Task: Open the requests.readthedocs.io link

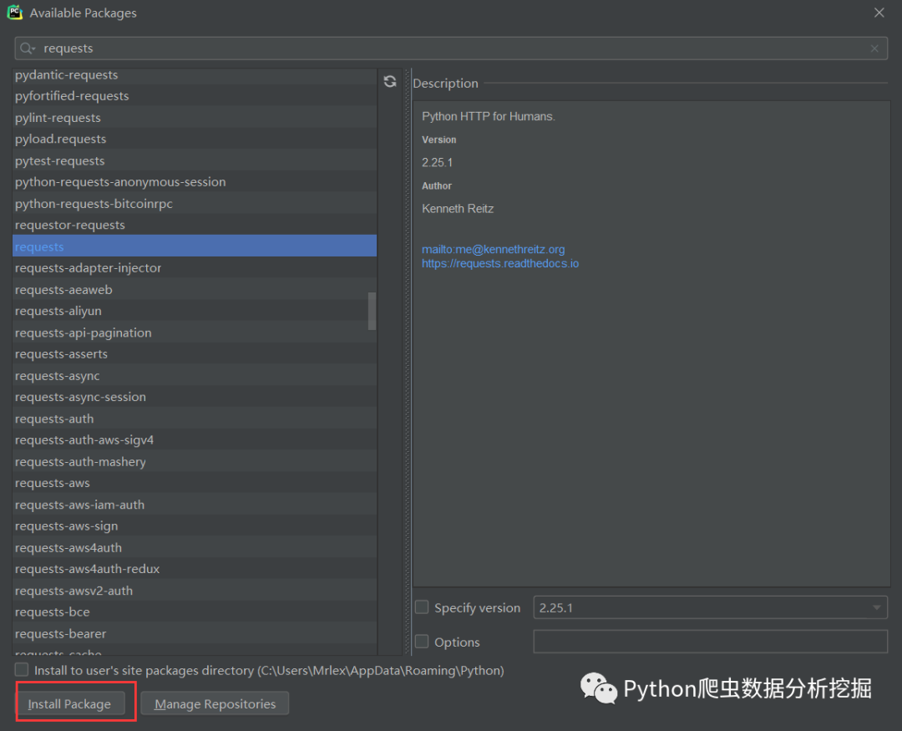Action: tap(500, 264)
